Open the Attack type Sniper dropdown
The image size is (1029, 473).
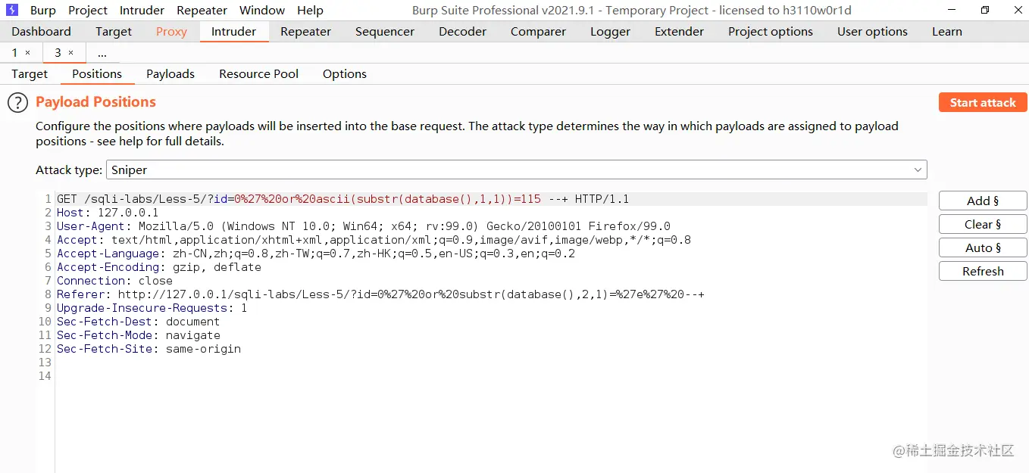[516, 170]
